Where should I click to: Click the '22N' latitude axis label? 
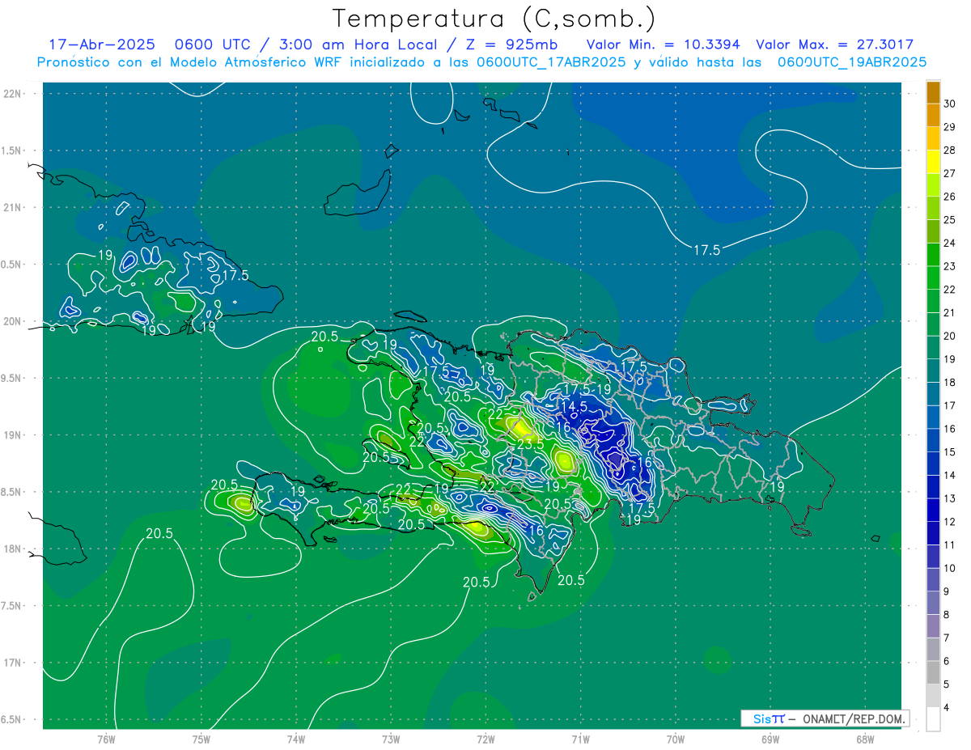(13, 94)
